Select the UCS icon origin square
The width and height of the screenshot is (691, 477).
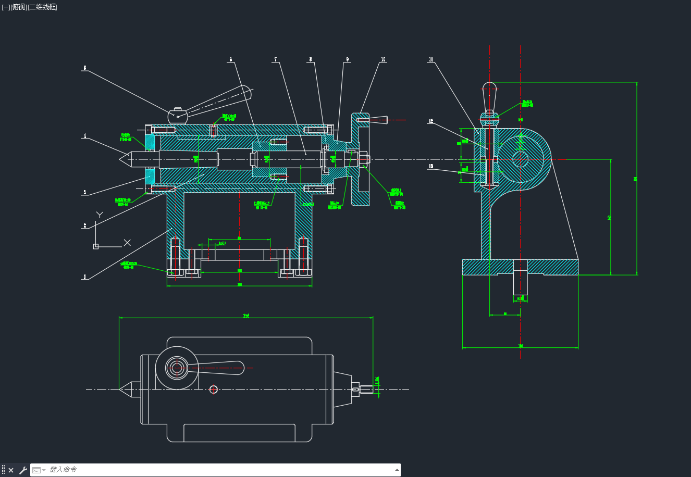96,246
